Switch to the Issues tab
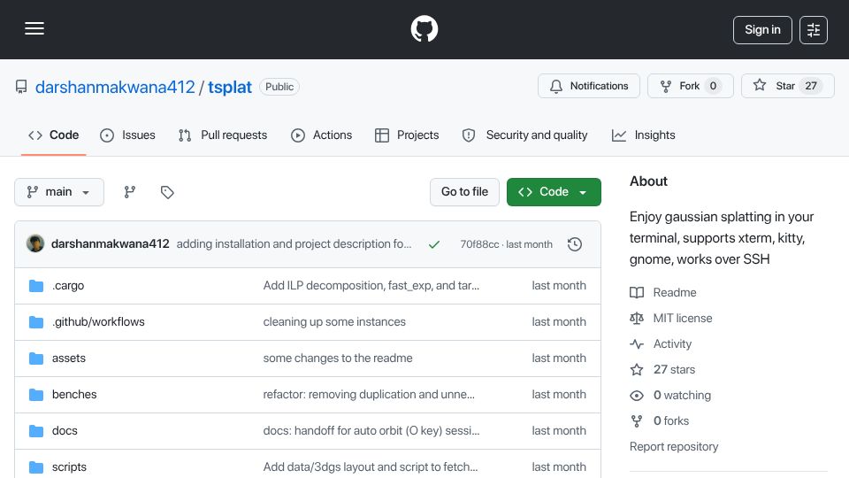849x478 pixels. pyautogui.click(x=127, y=135)
